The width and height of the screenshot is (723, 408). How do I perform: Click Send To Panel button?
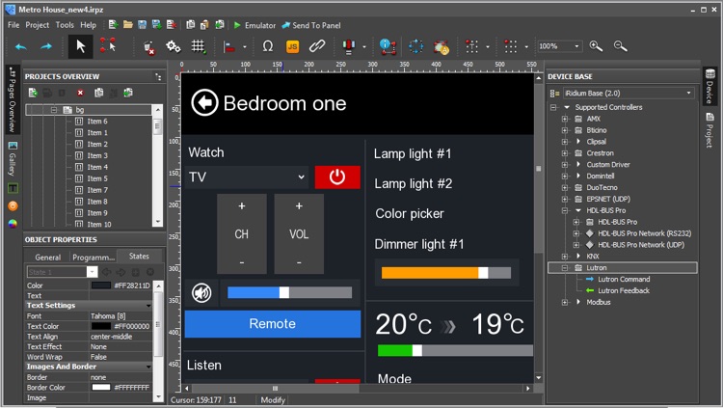310,25
